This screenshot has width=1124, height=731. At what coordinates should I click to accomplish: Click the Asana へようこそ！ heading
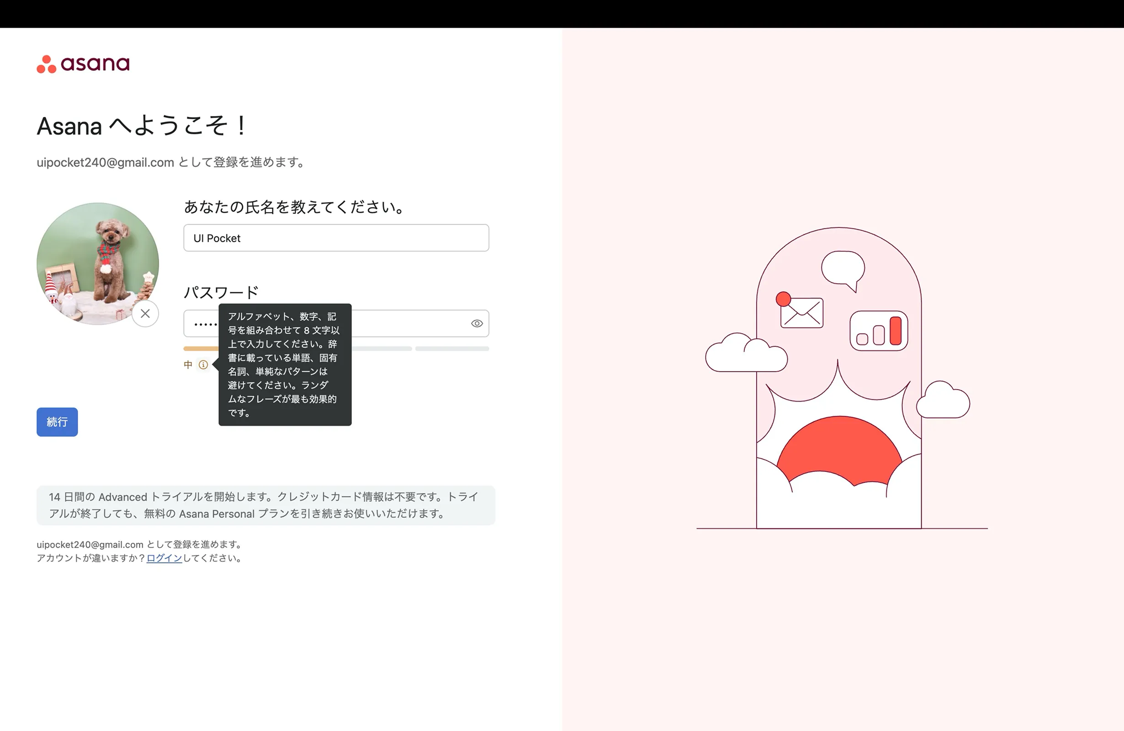pyautogui.click(x=142, y=126)
